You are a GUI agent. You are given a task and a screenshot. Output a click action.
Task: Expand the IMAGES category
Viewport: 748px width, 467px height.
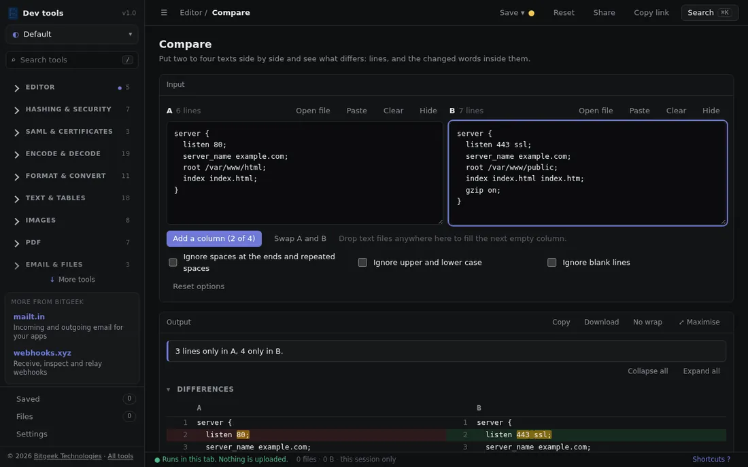point(72,221)
